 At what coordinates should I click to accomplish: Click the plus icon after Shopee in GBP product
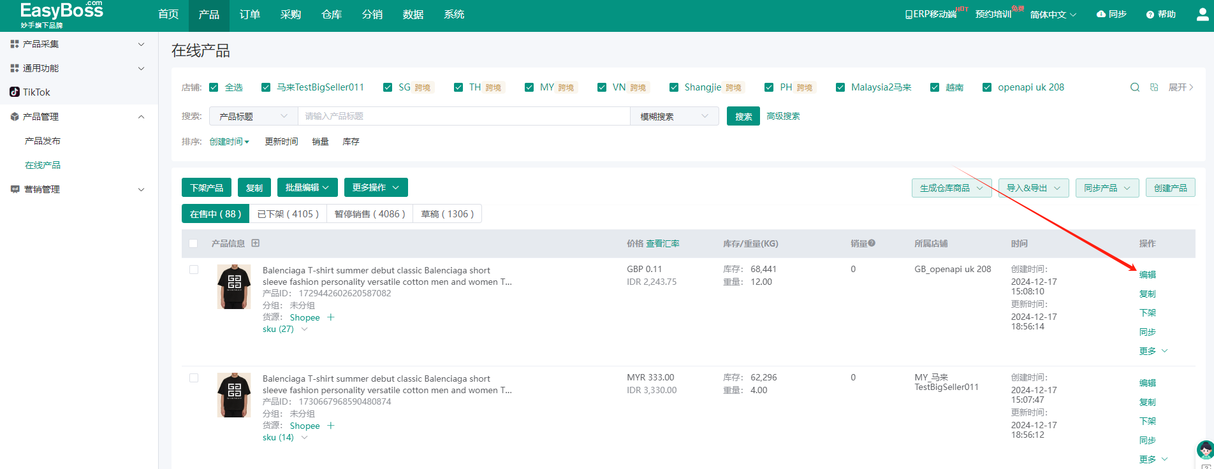point(330,317)
